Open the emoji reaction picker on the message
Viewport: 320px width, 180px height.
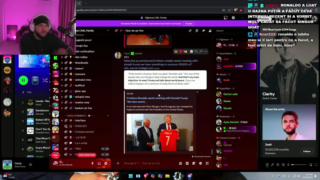pos(191,51)
